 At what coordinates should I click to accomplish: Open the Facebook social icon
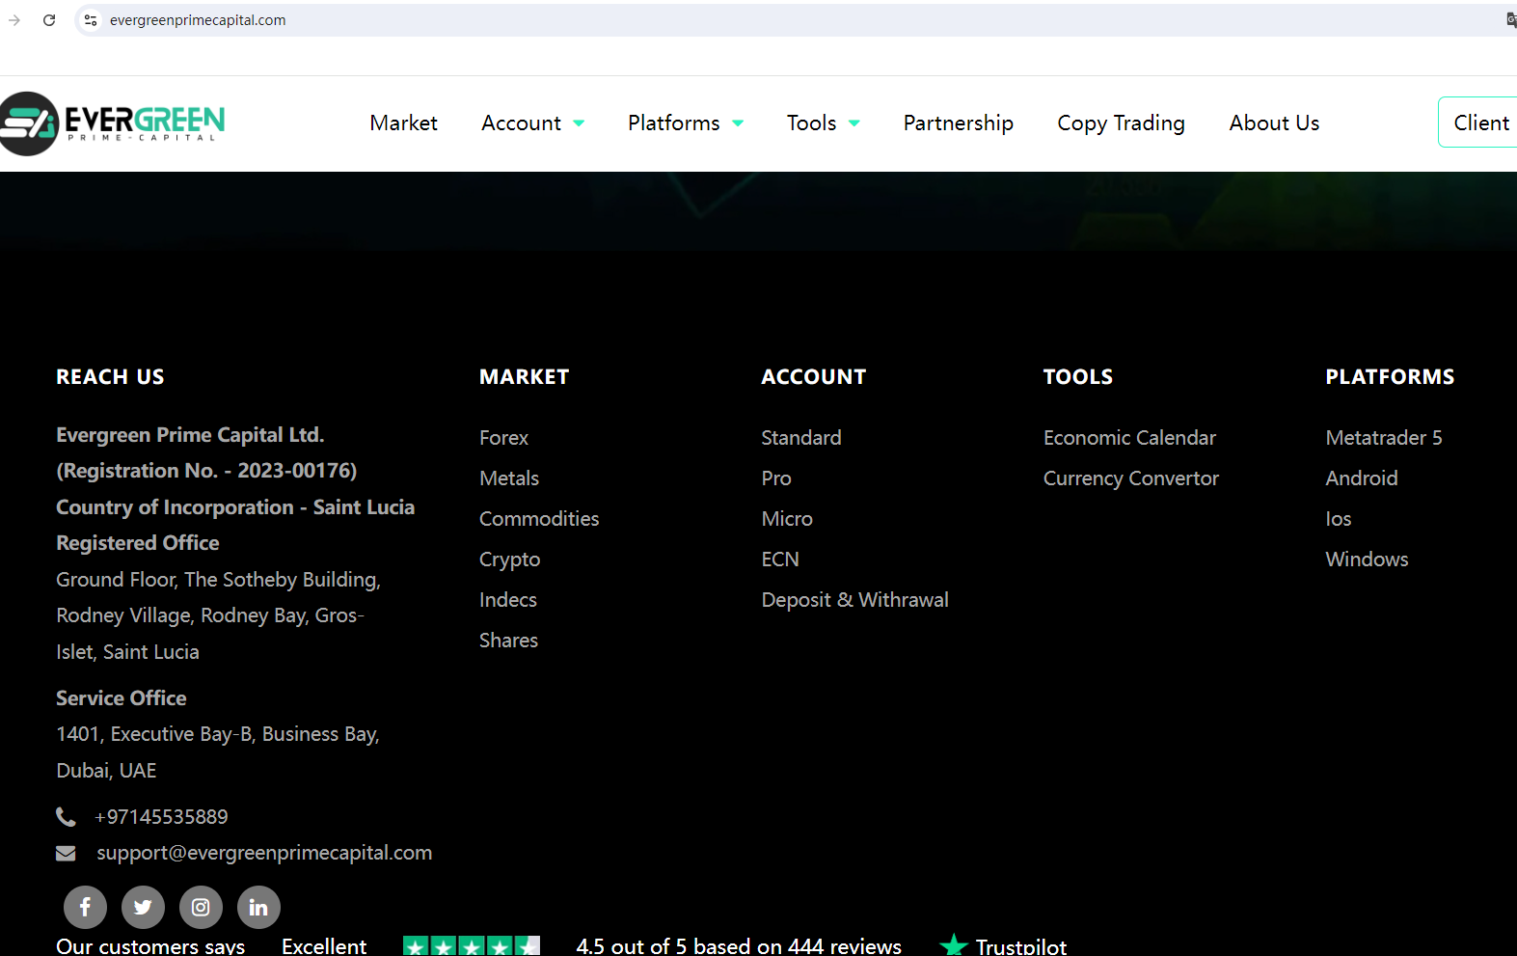click(x=85, y=907)
